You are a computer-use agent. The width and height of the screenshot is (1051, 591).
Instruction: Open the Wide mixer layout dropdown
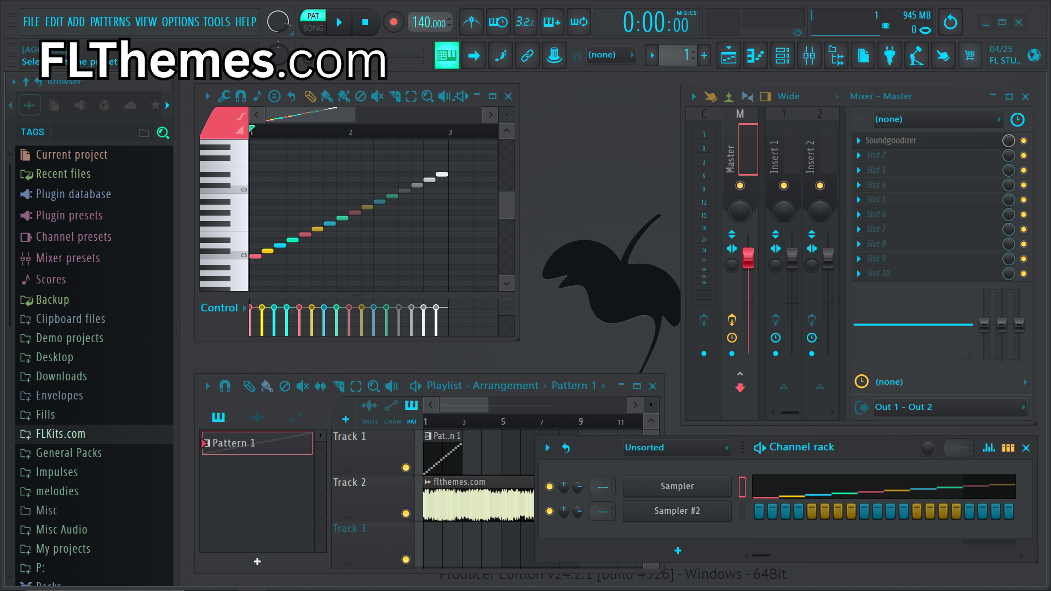point(807,96)
